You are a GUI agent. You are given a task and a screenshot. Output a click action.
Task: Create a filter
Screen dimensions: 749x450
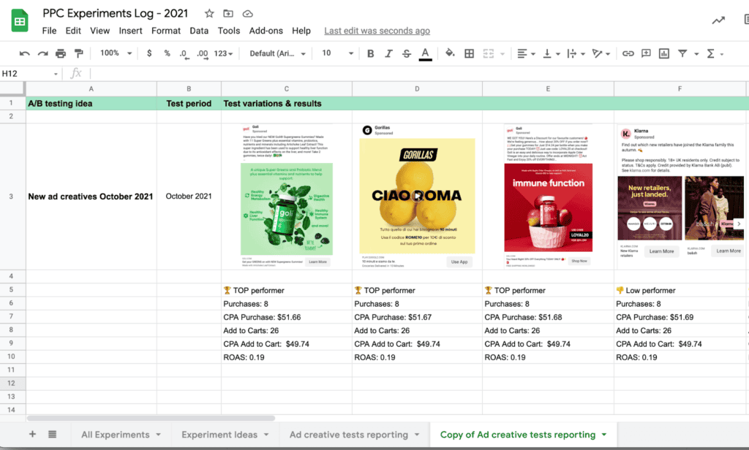682,53
